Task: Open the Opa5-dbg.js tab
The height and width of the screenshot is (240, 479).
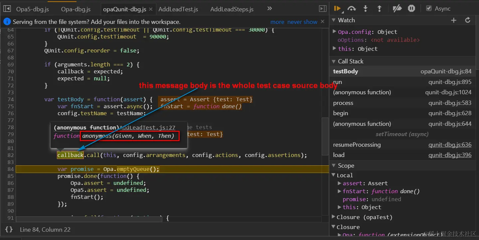Action: 33,9
